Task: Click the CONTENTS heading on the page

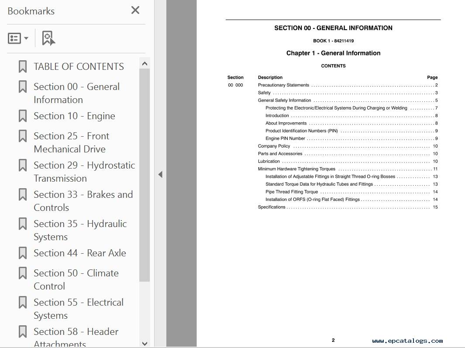Action: tap(333, 66)
